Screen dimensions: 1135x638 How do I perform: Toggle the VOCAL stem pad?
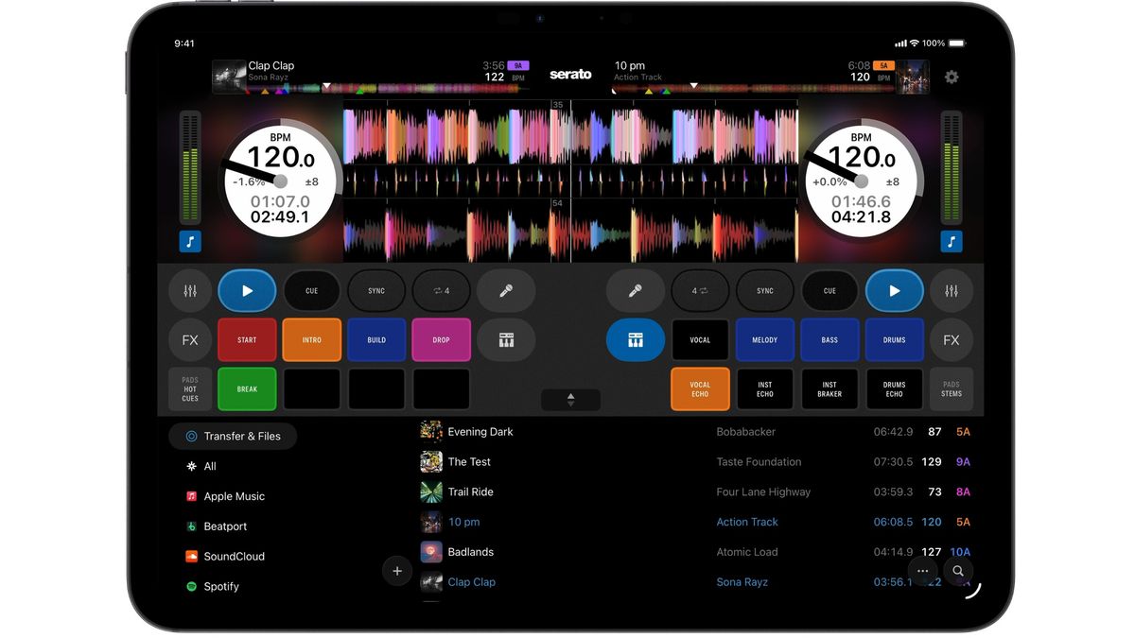point(700,340)
